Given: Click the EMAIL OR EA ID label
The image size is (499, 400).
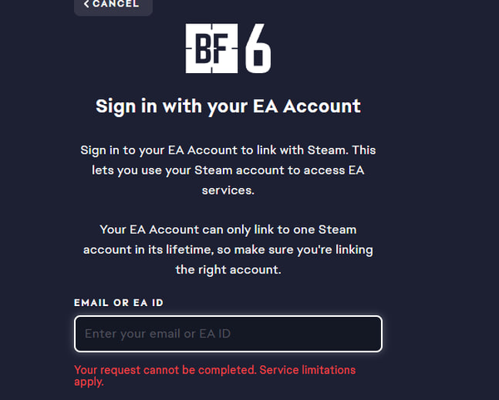Looking at the screenshot, I should 118,303.
